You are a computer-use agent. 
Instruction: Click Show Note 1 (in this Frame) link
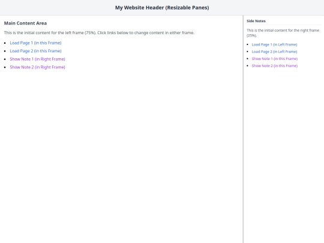coord(274,59)
